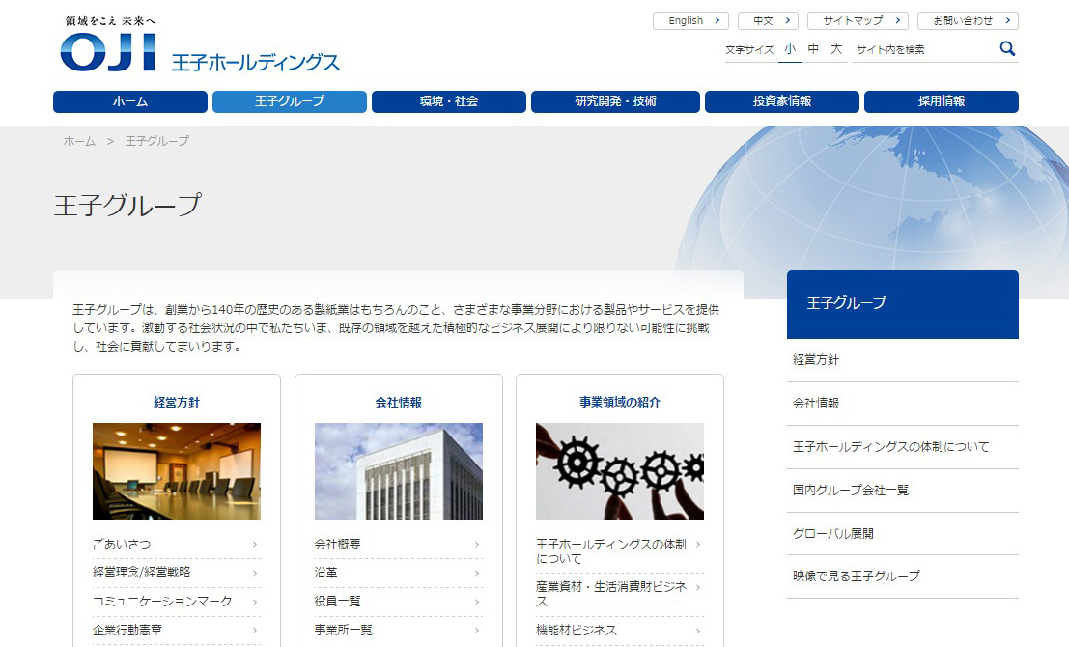1069x647 pixels.
Task: Switch language to 中文
Action: (x=769, y=20)
